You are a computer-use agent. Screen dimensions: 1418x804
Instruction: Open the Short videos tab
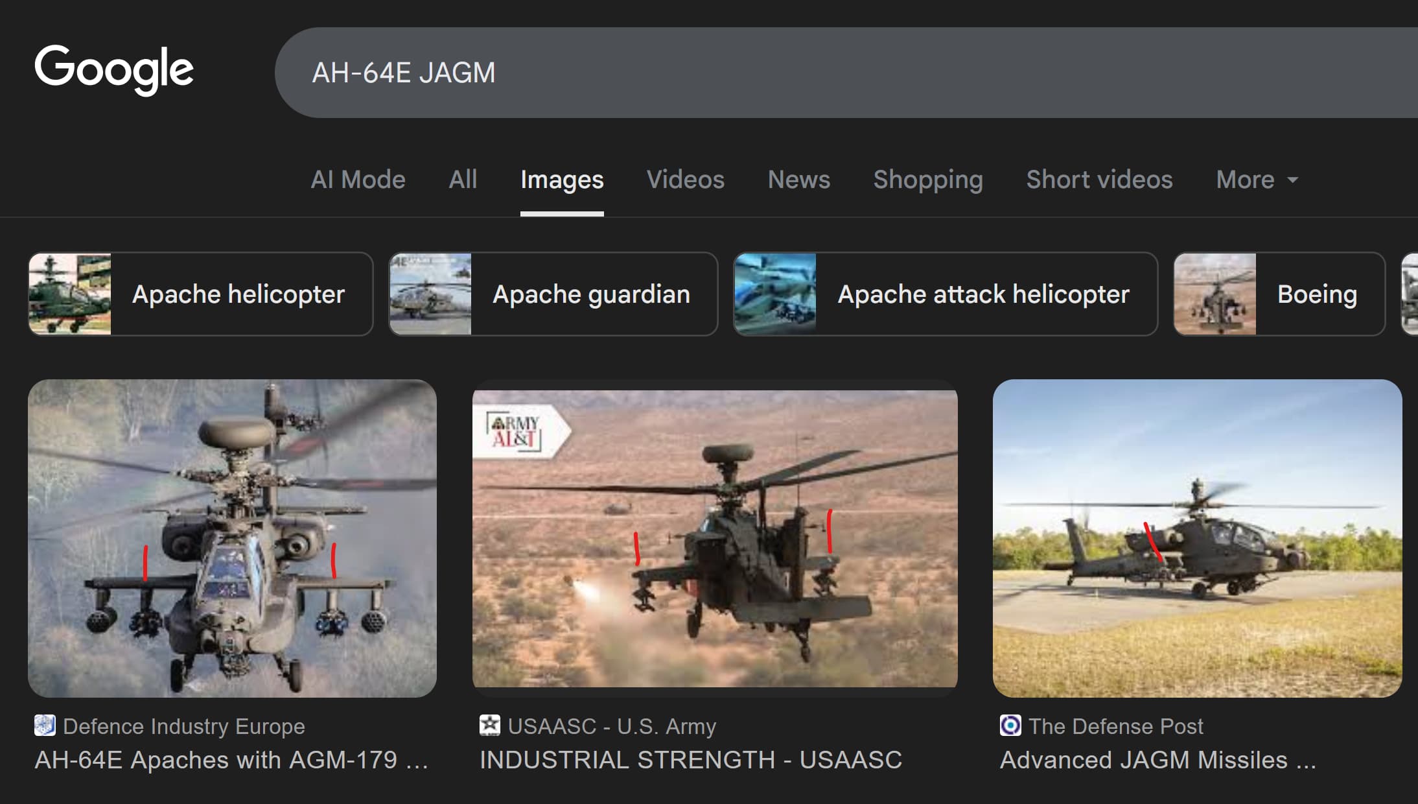[1099, 180]
